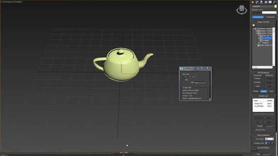Collapse the PRS Parameters rollout
Viewport: 278px width, 156px height.
pos(253,73)
